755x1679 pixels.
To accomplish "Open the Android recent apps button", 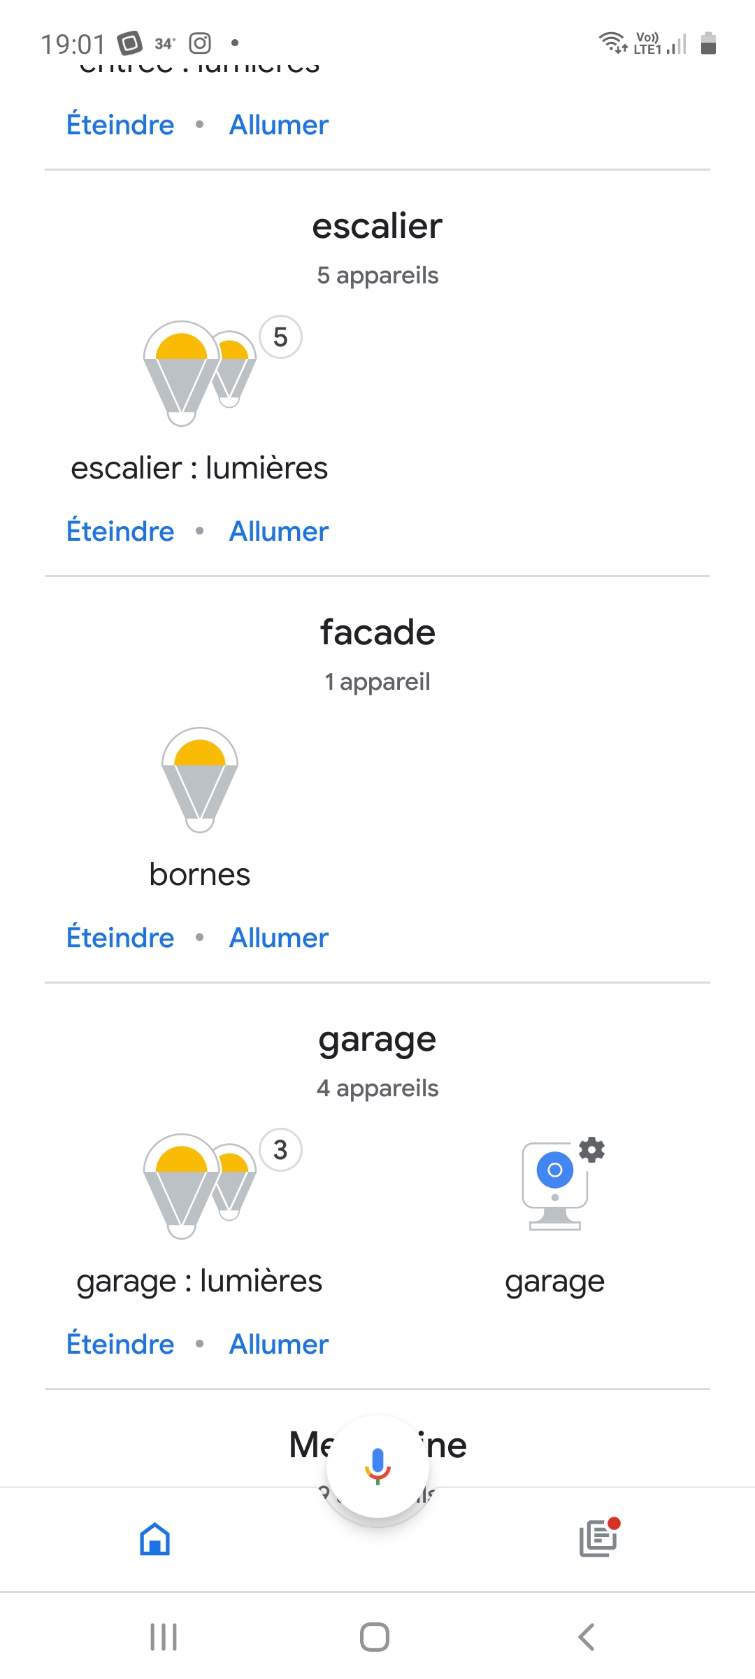I will pos(164,1637).
